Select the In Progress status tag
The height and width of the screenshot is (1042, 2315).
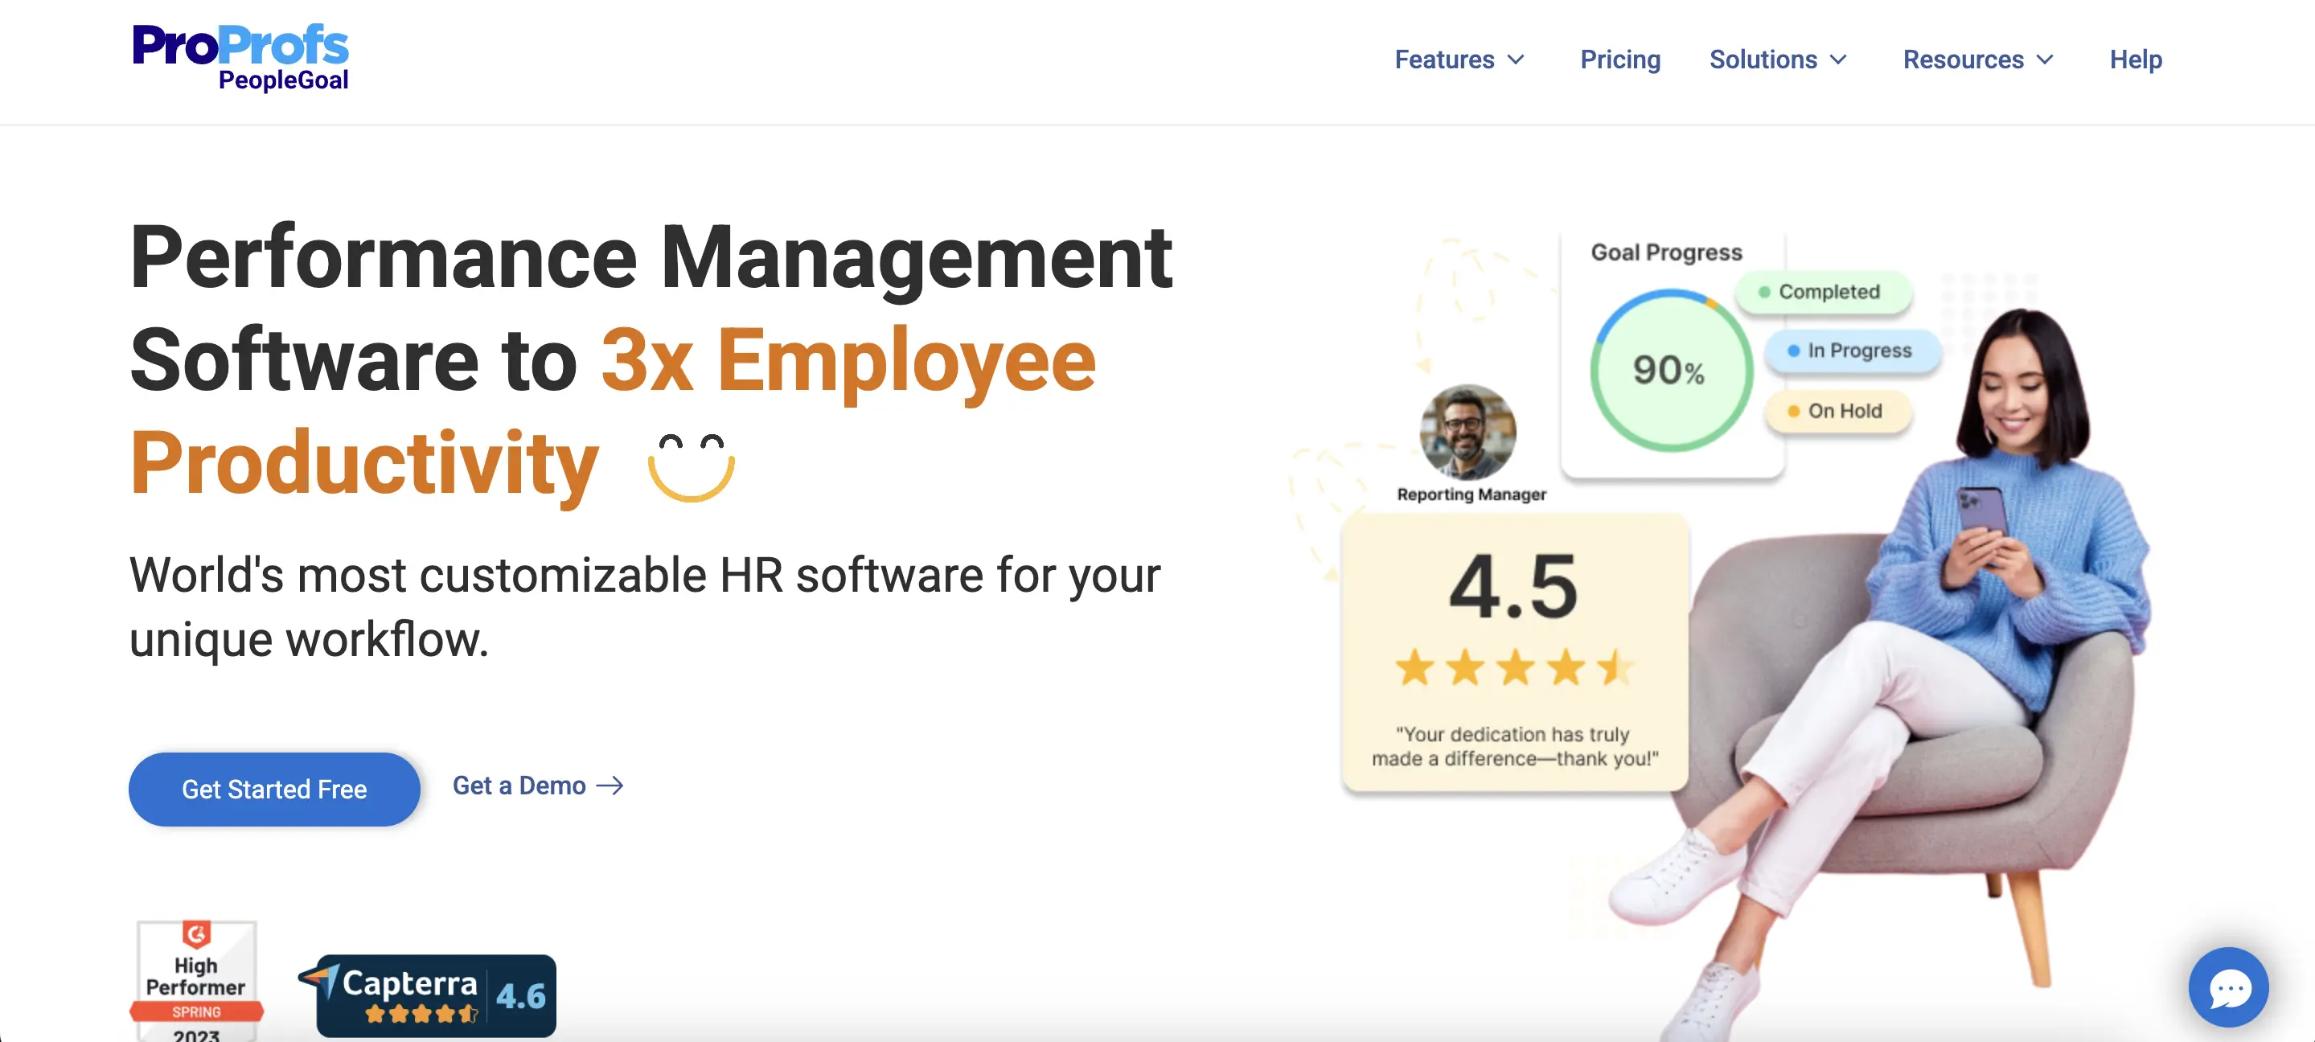(x=1852, y=351)
